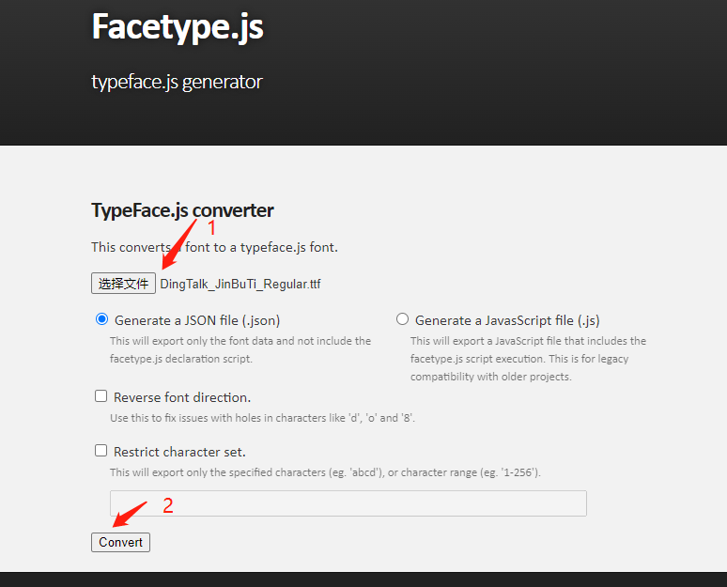727x587 pixels.
Task: Click the red arrow pointing to Convert
Action: tap(129, 514)
